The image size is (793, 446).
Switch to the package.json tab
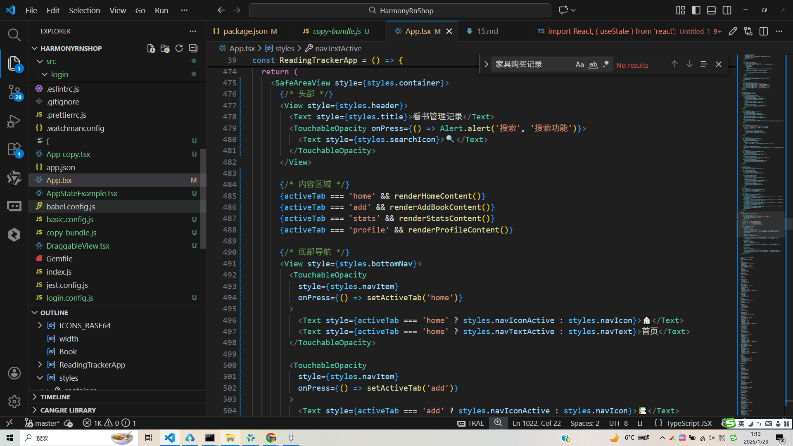point(245,31)
